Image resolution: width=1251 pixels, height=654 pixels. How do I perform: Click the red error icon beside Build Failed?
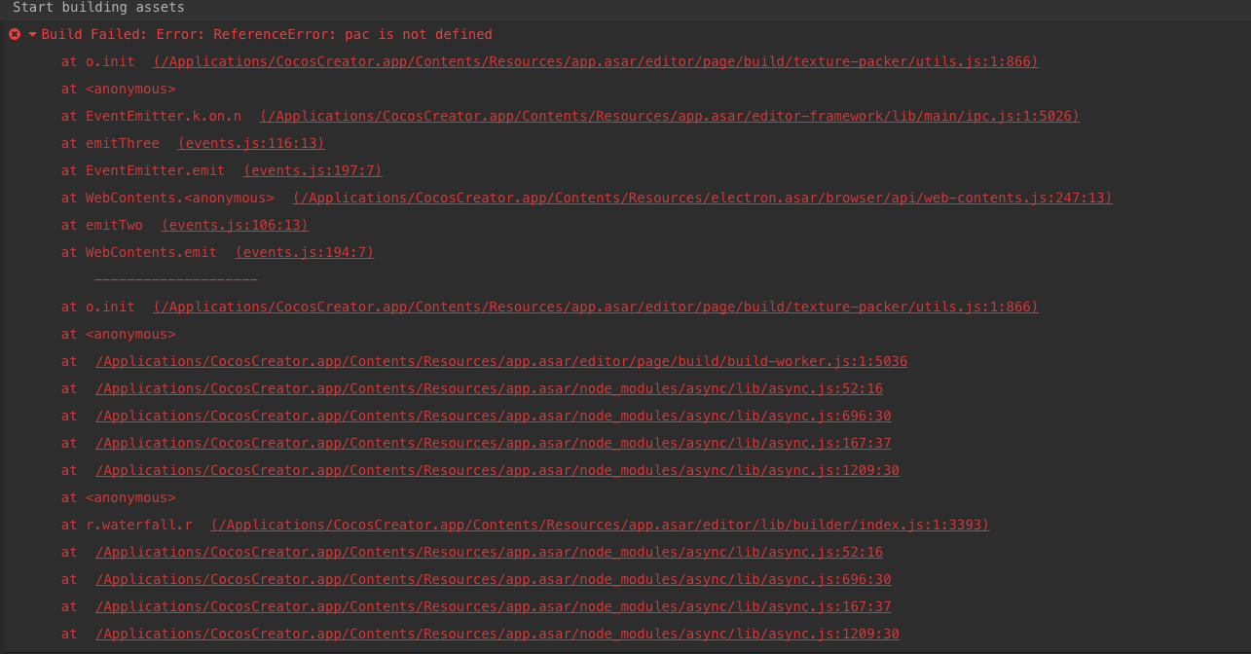[x=15, y=34]
